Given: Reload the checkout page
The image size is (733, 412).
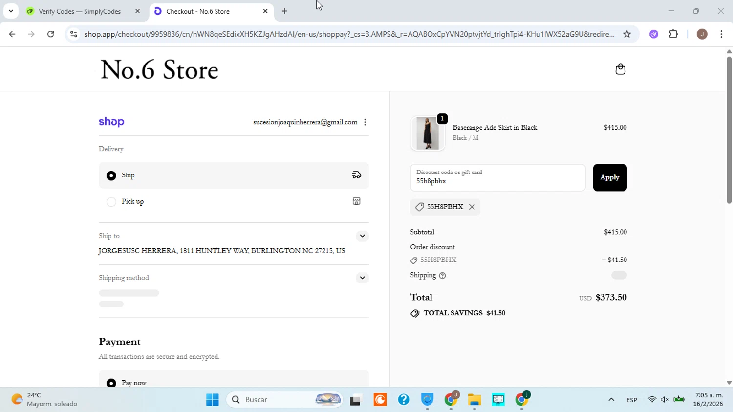Looking at the screenshot, I should pos(51,34).
